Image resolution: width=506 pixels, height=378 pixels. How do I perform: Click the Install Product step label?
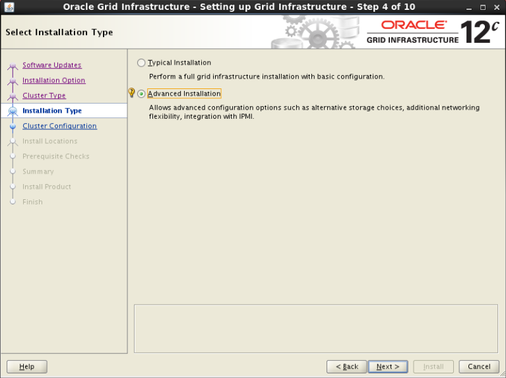click(x=46, y=187)
